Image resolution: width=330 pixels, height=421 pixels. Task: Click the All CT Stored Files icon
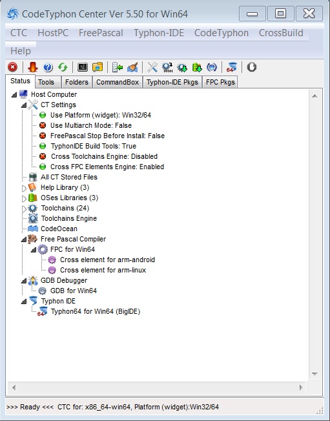tap(33, 177)
